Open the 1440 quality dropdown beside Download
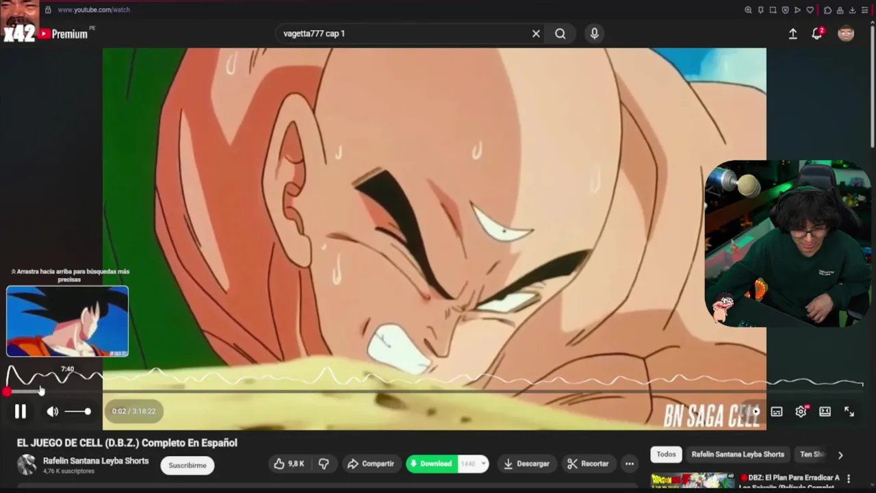The image size is (876, 493). point(473,464)
